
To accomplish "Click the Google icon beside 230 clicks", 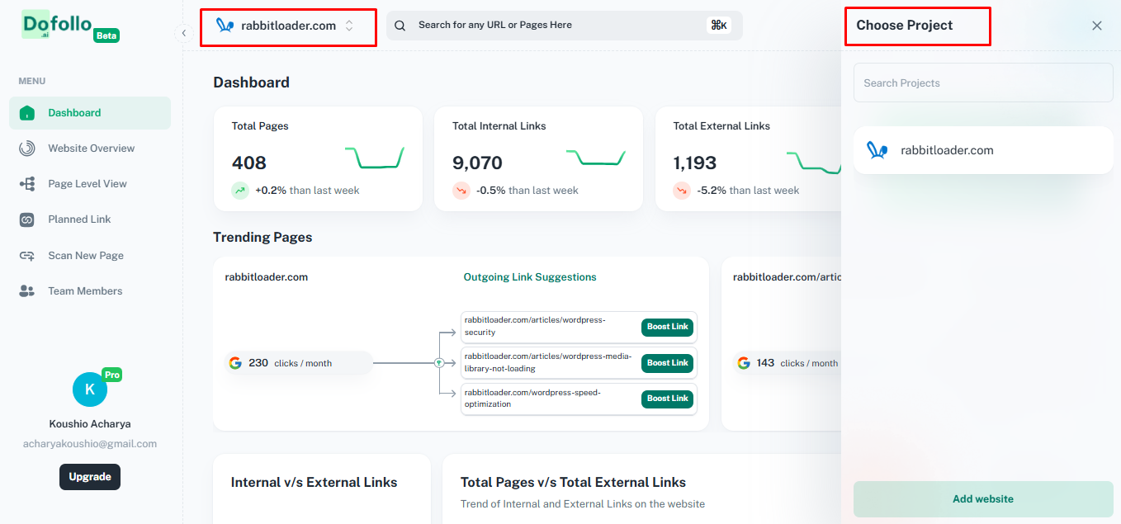I will click(x=235, y=363).
